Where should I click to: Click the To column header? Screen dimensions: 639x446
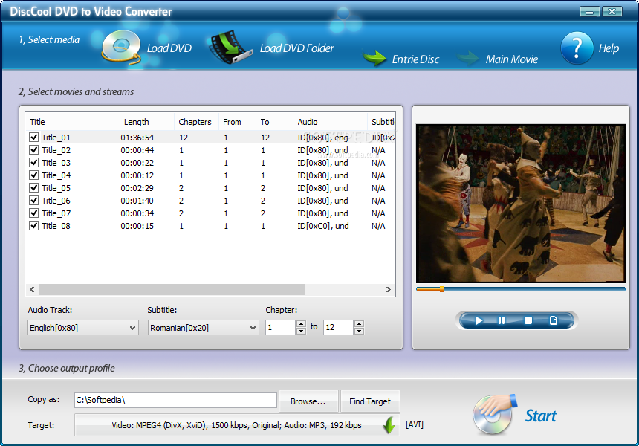point(274,122)
